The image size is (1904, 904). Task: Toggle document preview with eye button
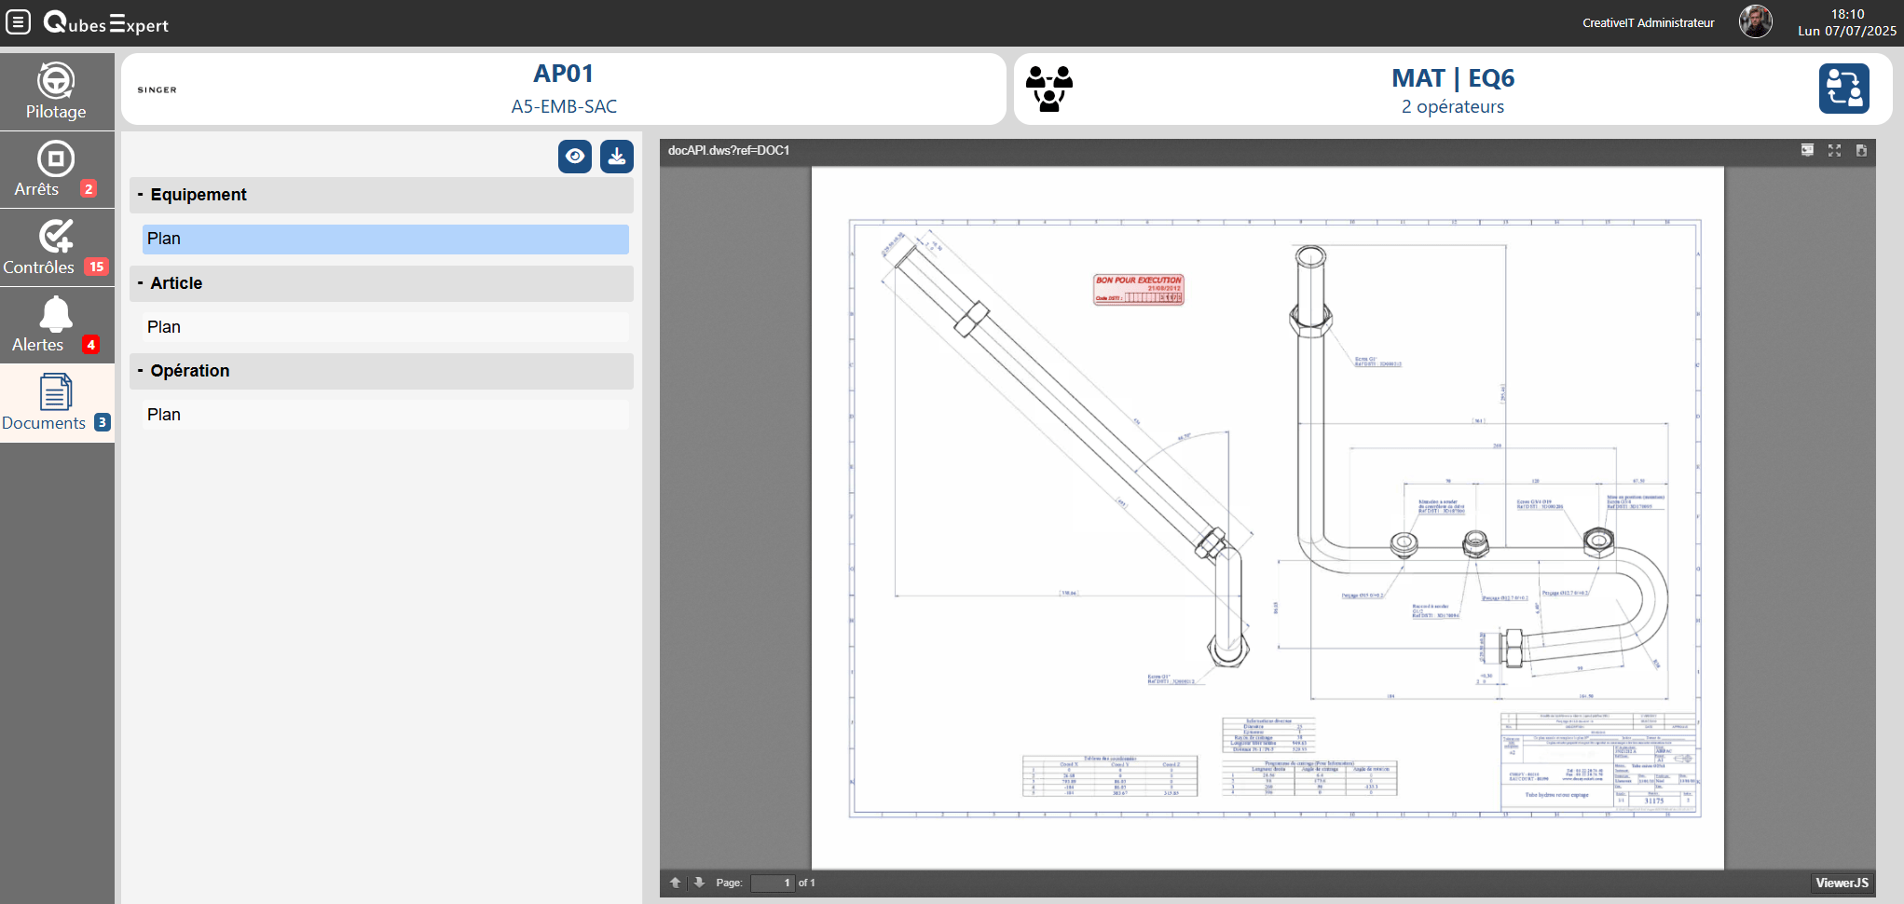[x=575, y=157]
